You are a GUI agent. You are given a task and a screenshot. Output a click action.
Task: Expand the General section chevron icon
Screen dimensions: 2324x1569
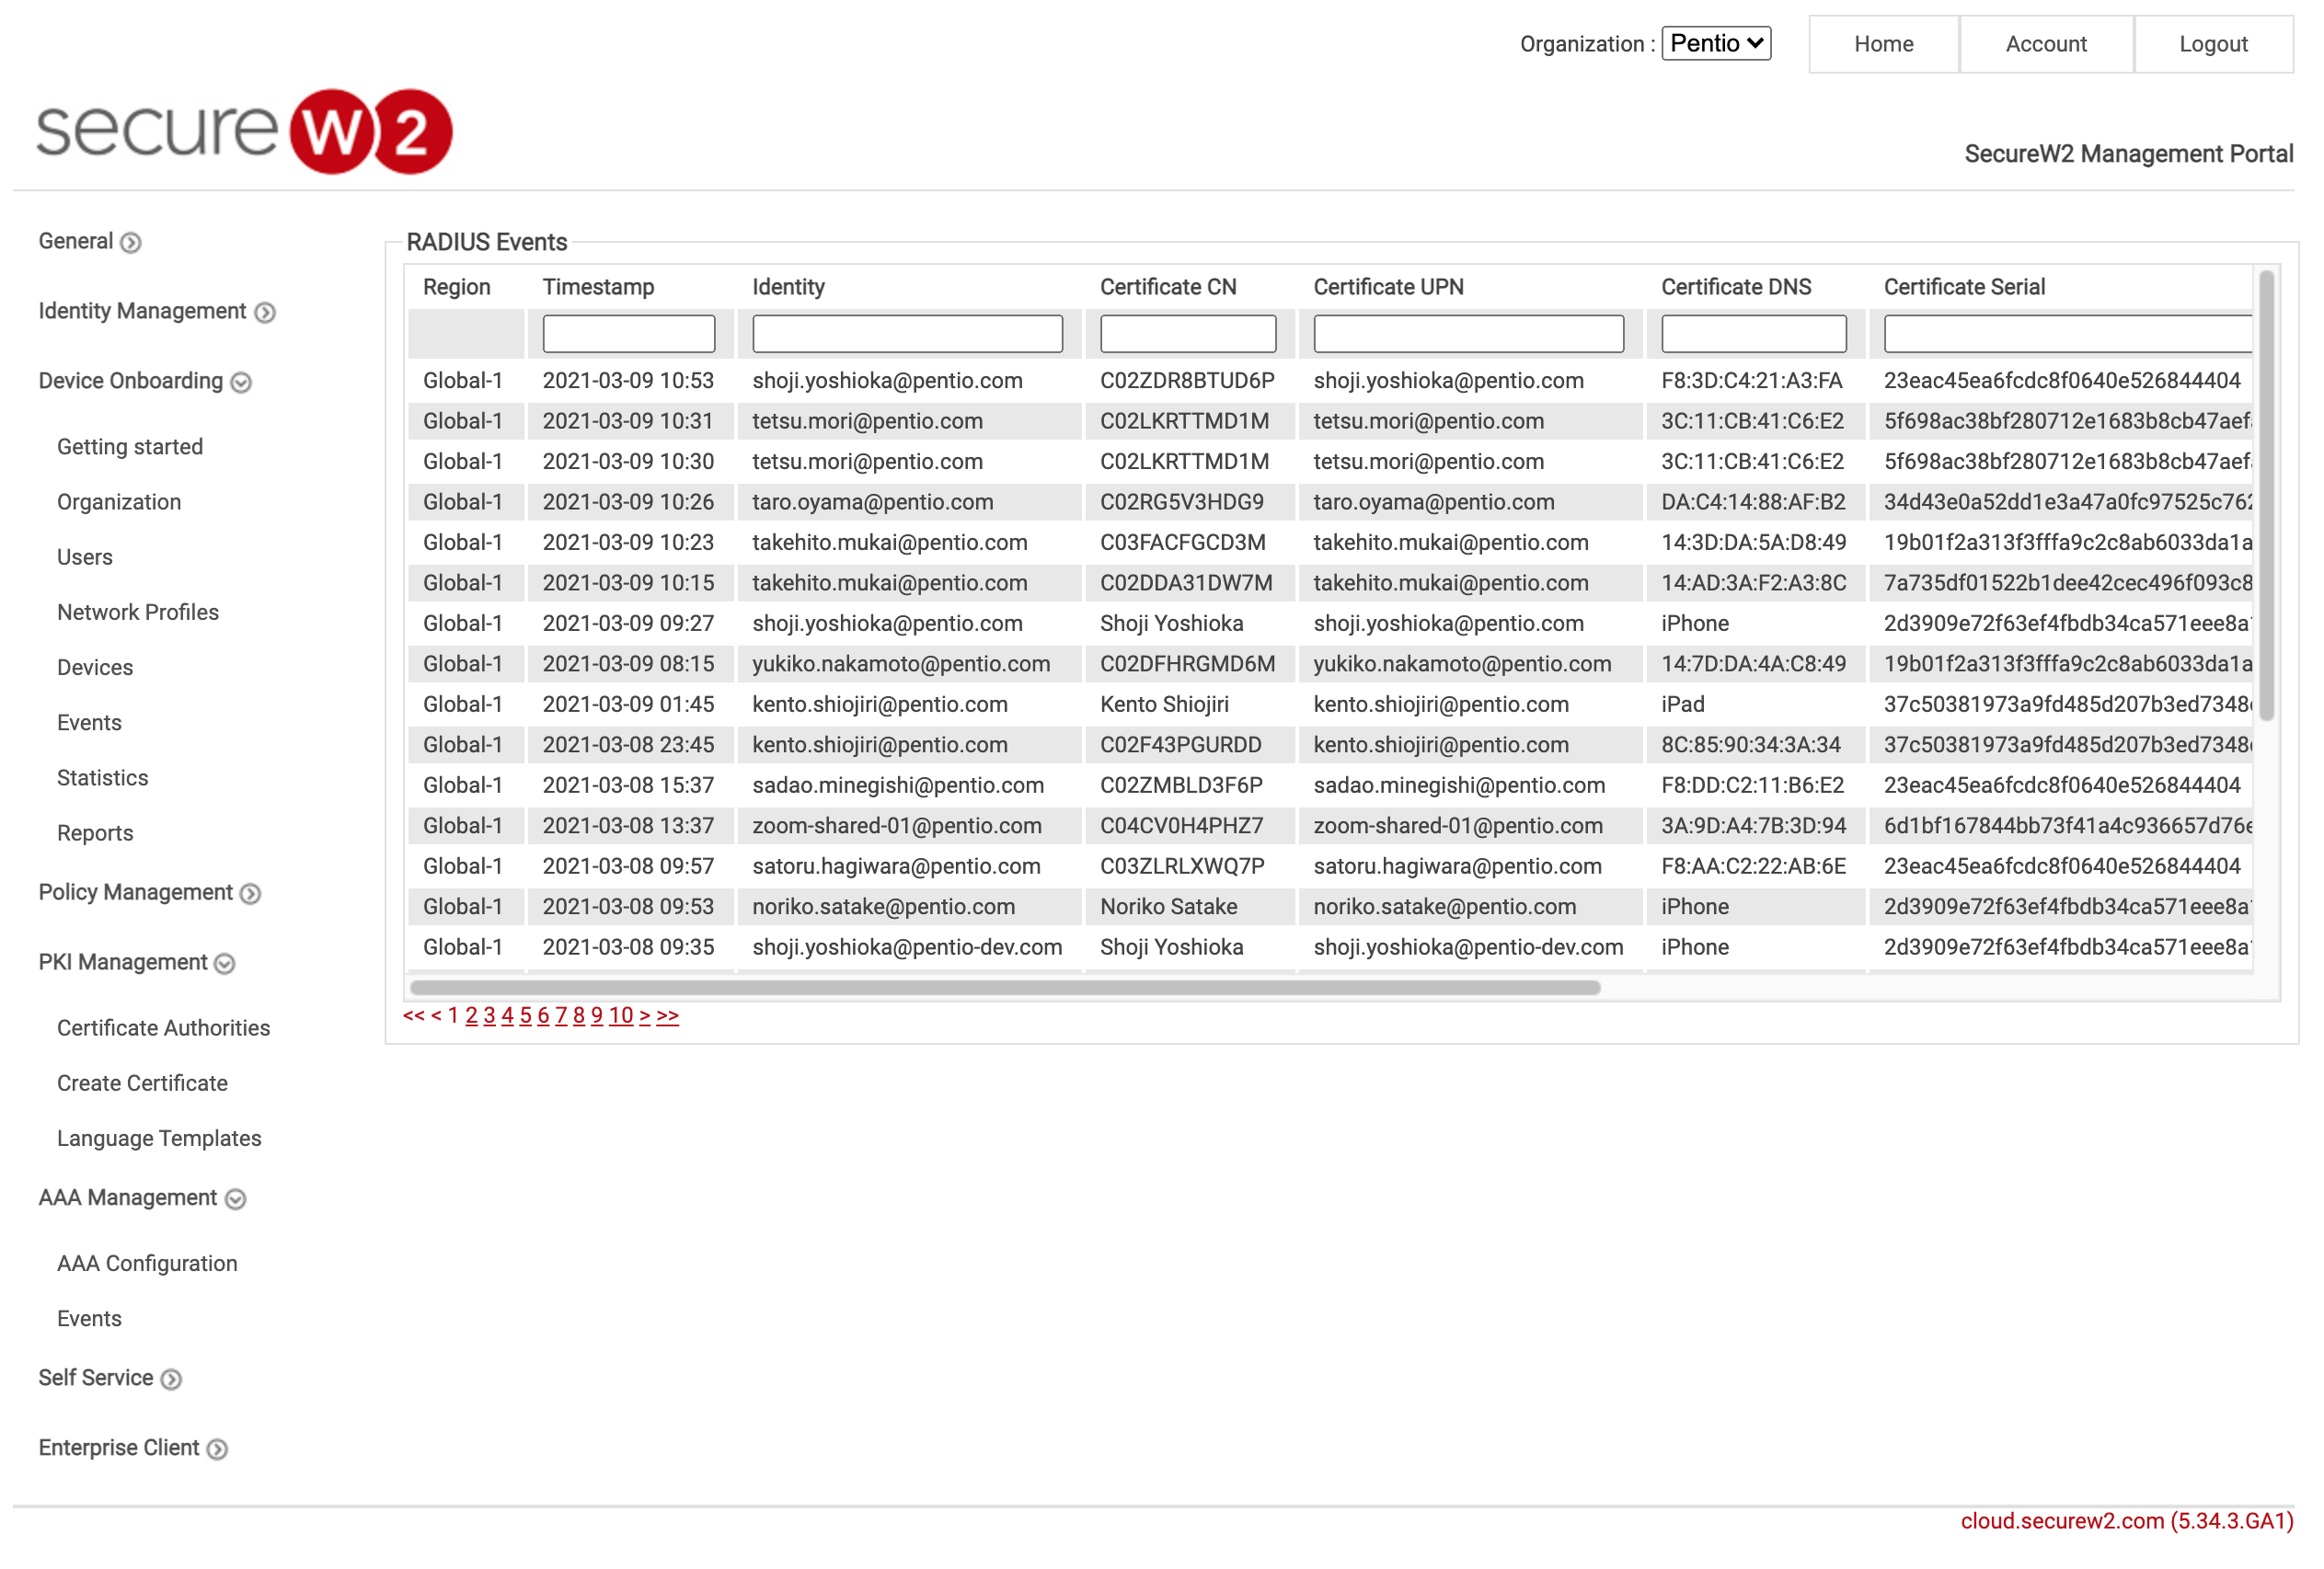[x=131, y=243]
